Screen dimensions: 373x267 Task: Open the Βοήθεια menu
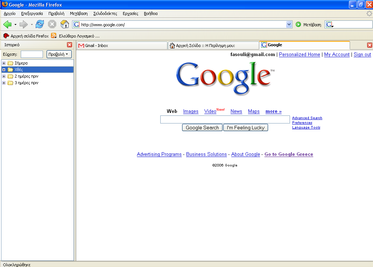point(150,13)
